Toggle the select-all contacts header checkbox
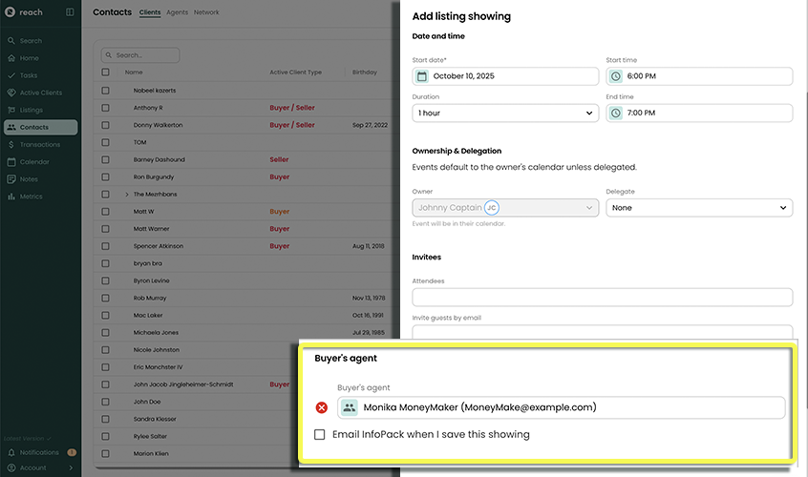This screenshot has width=808, height=477. [106, 73]
